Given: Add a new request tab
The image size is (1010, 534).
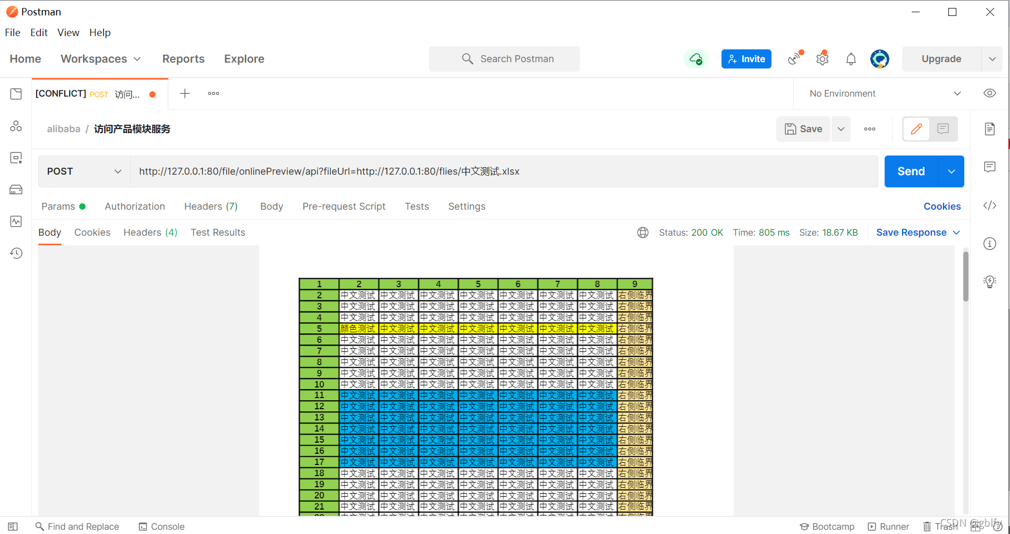Looking at the screenshot, I should click(185, 93).
